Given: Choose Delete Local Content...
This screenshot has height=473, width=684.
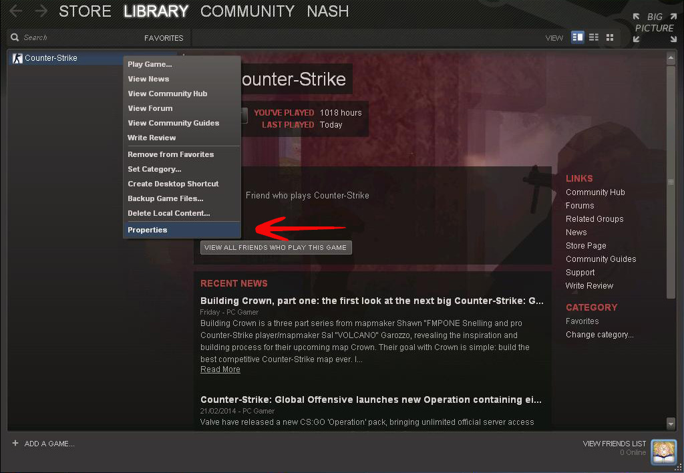Looking at the screenshot, I should 182,213.
